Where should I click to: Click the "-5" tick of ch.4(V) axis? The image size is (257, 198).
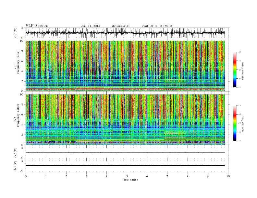[x=22, y=171]
